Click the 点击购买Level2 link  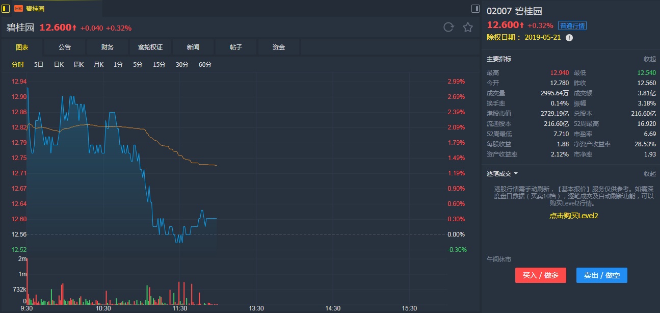[x=573, y=216]
